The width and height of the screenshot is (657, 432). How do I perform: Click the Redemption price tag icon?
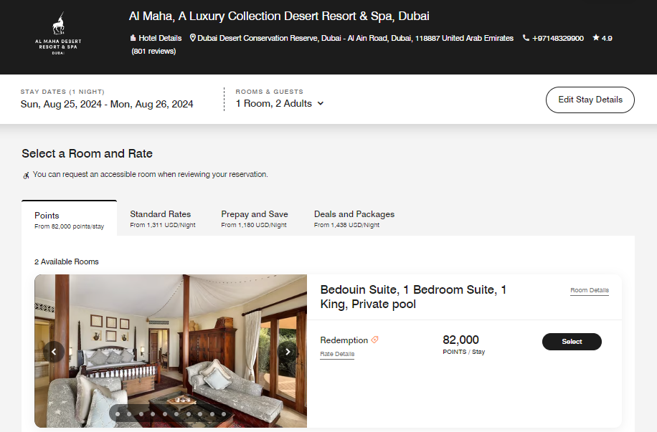point(376,340)
